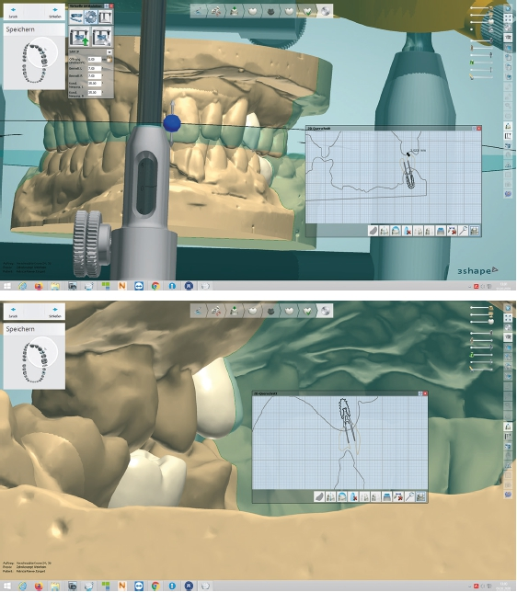Click the blue block icon in the top window's cross-section toolbar
The width and height of the screenshot is (517, 592).
[441, 231]
